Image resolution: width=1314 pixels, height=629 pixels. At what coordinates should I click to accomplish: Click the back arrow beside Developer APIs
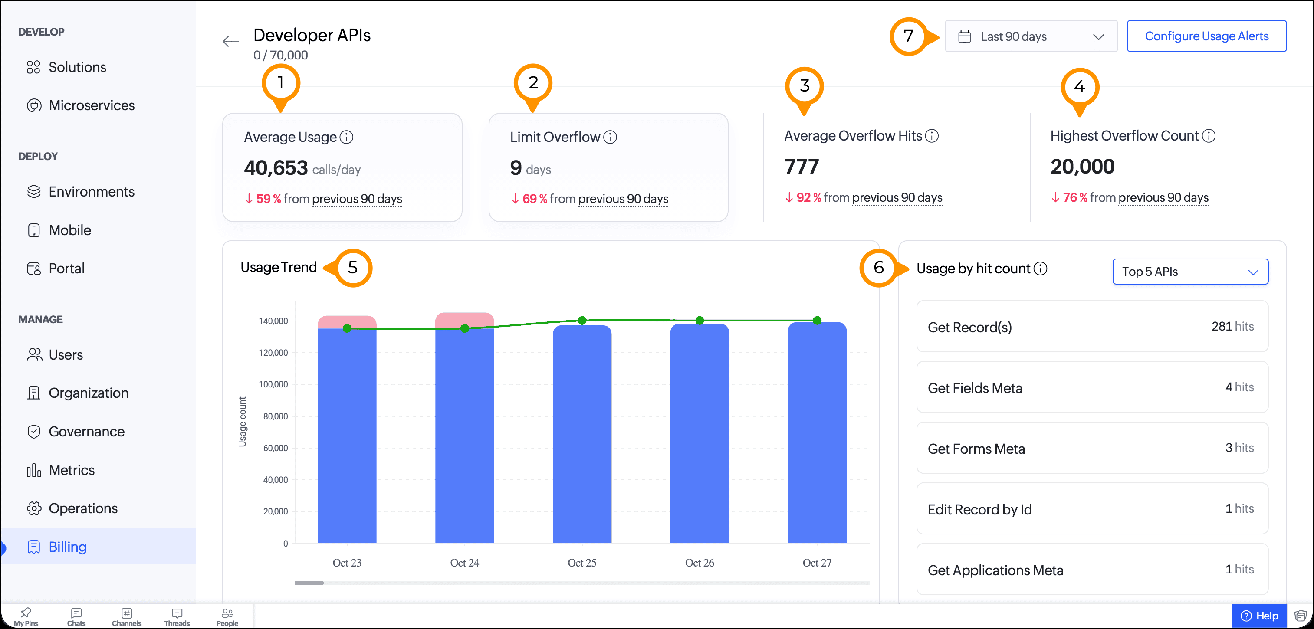point(230,41)
